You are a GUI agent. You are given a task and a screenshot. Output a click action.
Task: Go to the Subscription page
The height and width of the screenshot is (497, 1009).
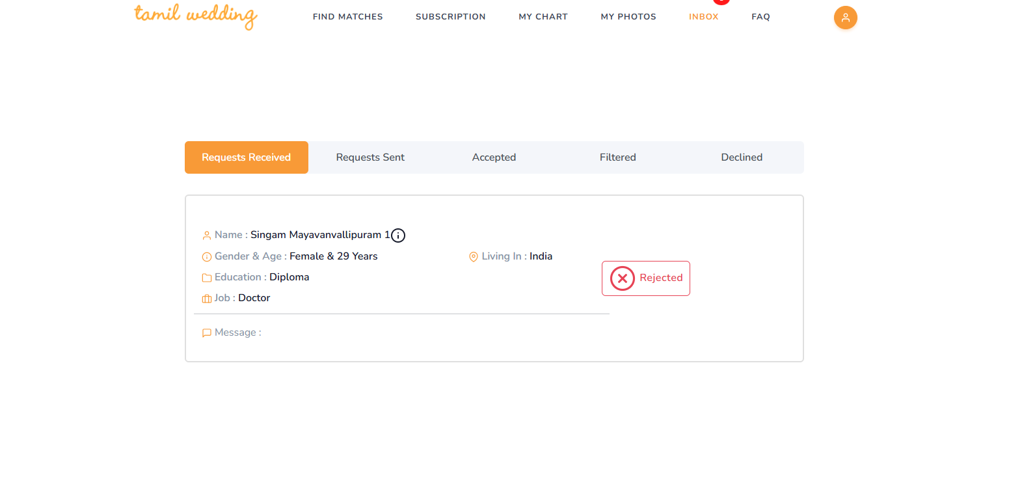pyautogui.click(x=450, y=17)
